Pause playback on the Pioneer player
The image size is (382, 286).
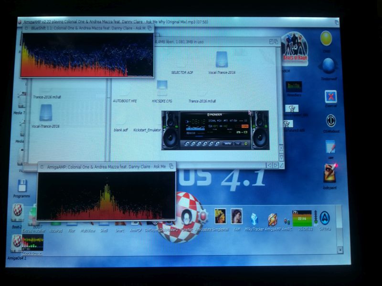click(199, 144)
